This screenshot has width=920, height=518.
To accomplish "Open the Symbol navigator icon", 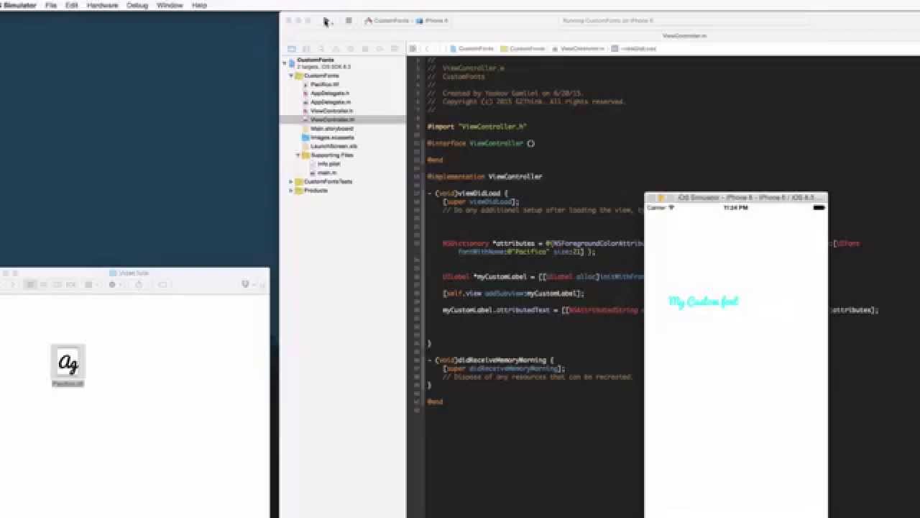I will point(306,48).
